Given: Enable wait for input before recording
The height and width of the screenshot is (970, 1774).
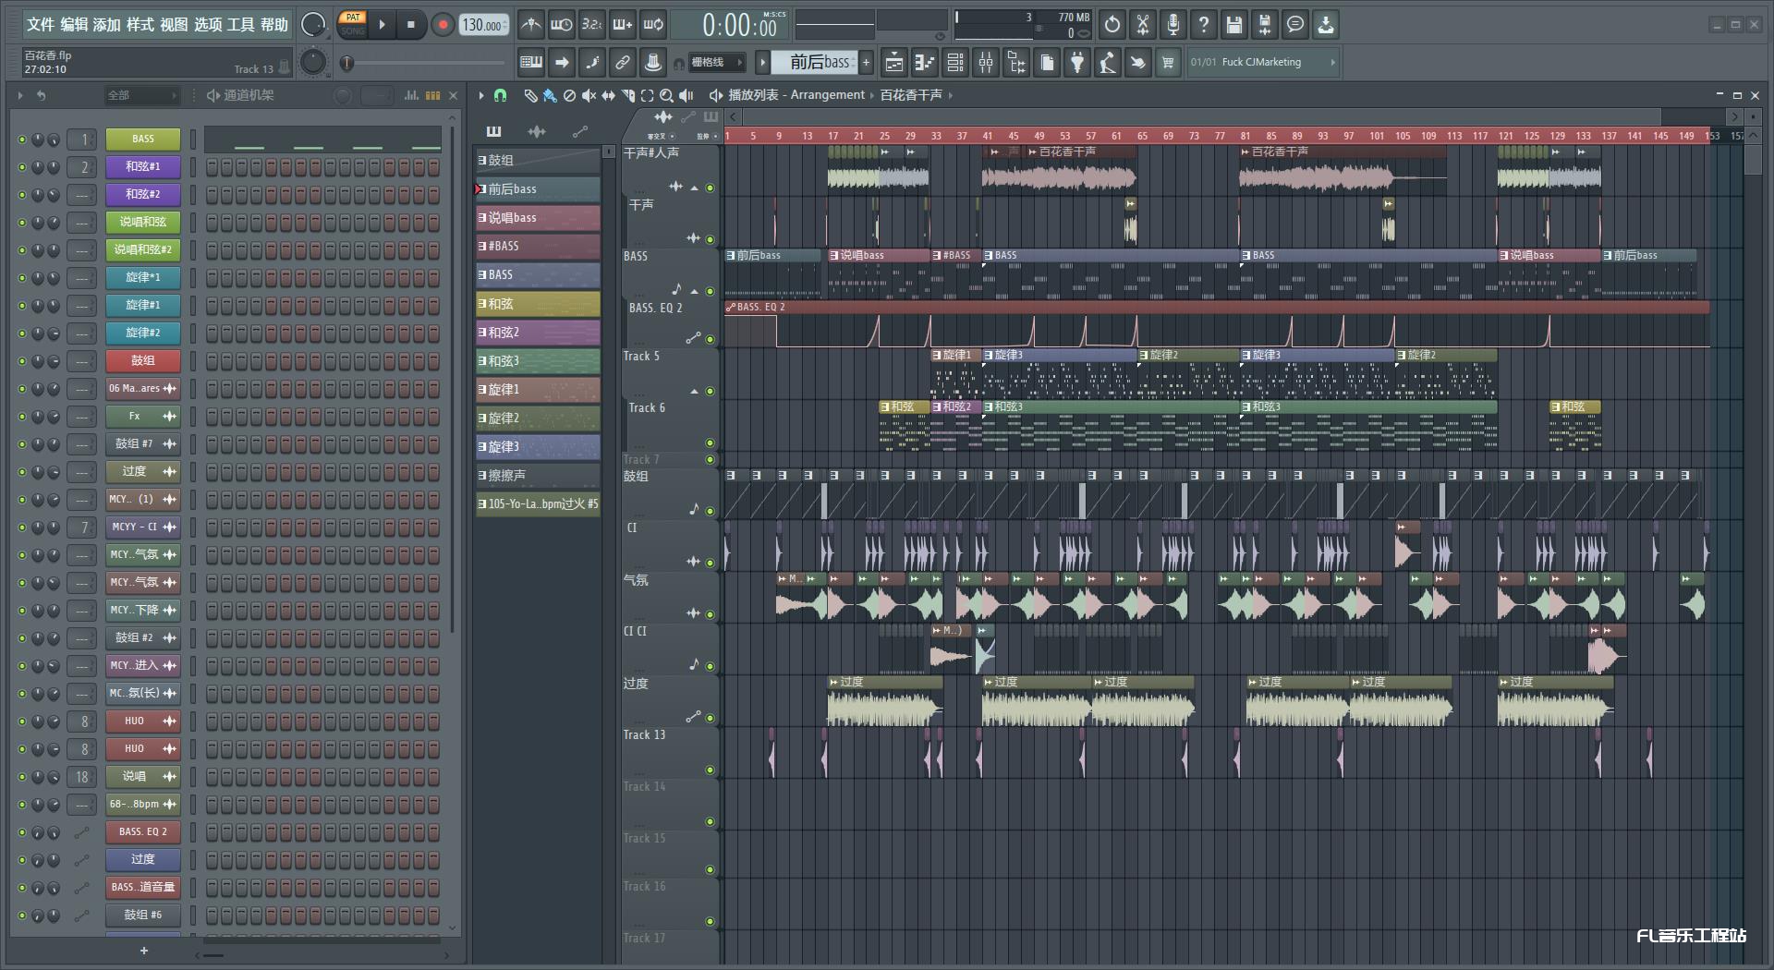Looking at the screenshot, I should [x=562, y=25].
